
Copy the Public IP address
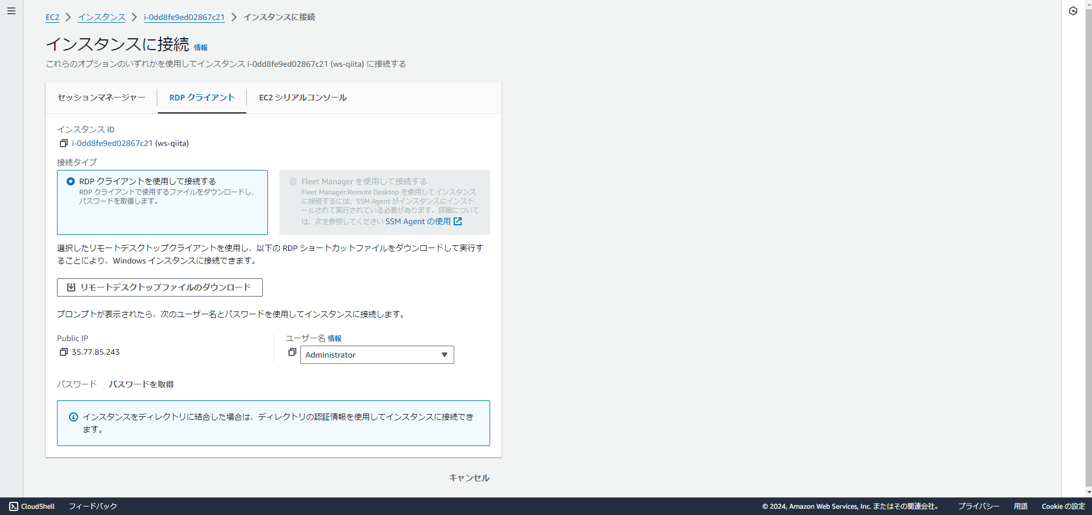(64, 352)
